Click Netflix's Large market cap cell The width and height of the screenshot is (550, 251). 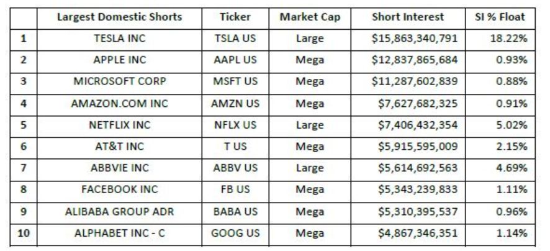[x=310, y=125]
